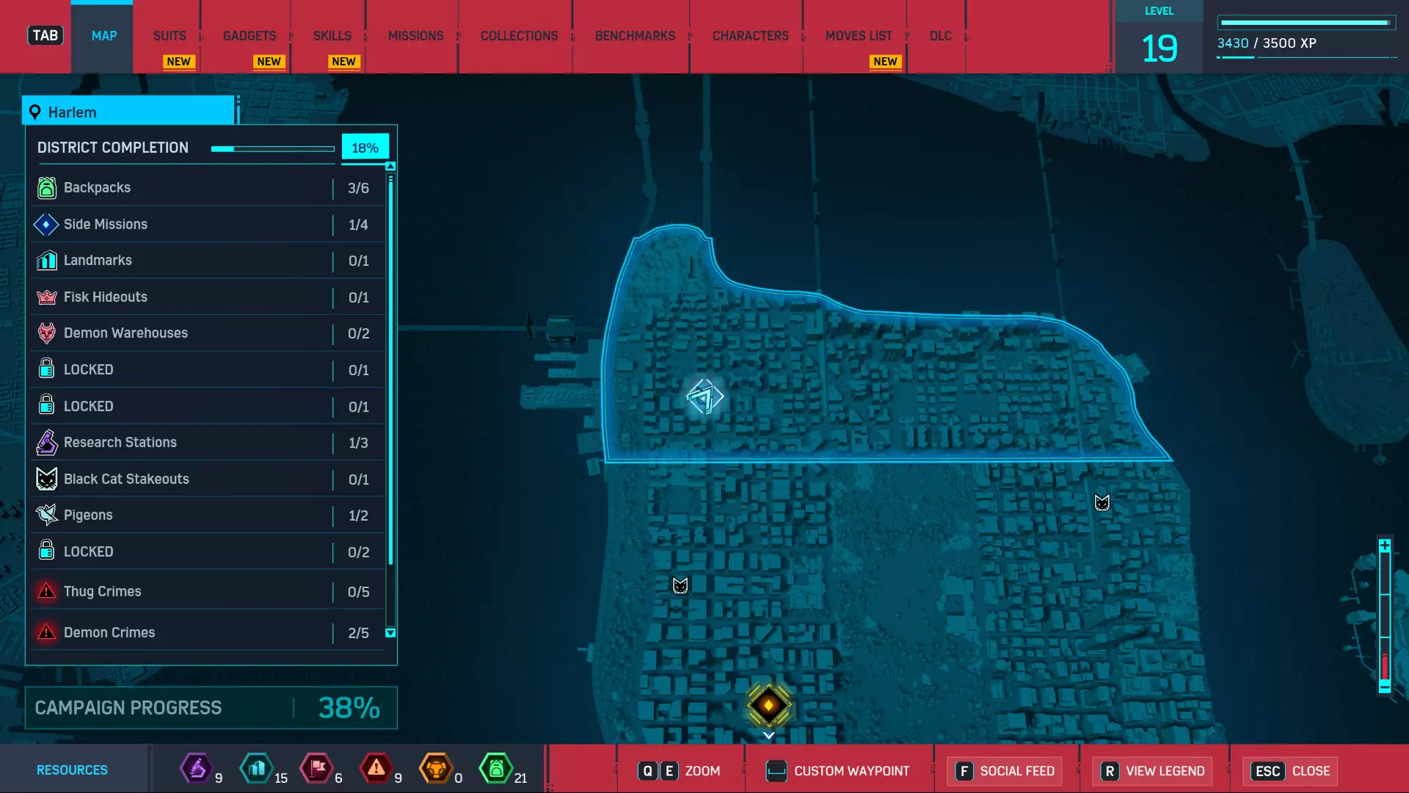This screenshot has width=1409, height=793.
Task: Switch to the Missions tab
Action: 415,36
